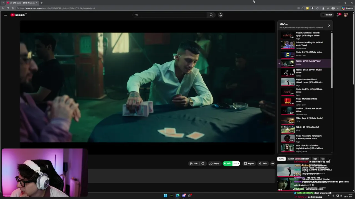Play Ati242 - 25 (Official Audio) item
355x199 pixels.
click(x=304, y=129)
